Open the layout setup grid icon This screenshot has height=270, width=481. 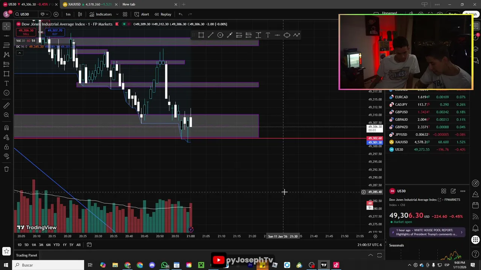coord(125,14)
